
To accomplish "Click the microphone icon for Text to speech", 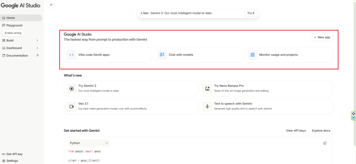I will 207,106.
